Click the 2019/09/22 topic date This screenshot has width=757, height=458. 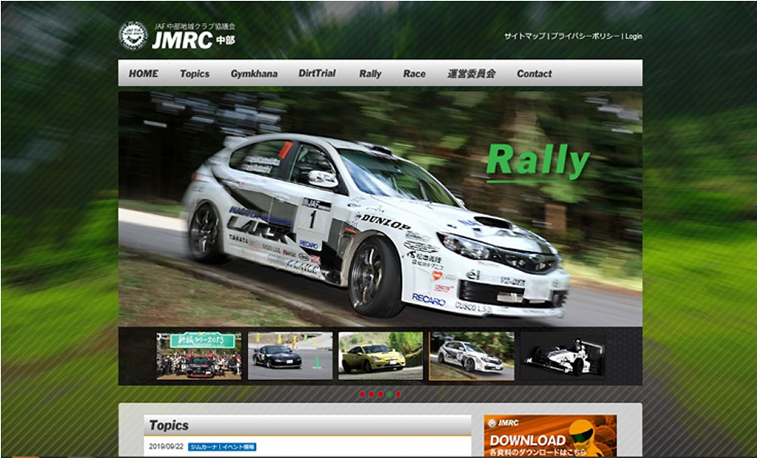click(x=166, y=447)
